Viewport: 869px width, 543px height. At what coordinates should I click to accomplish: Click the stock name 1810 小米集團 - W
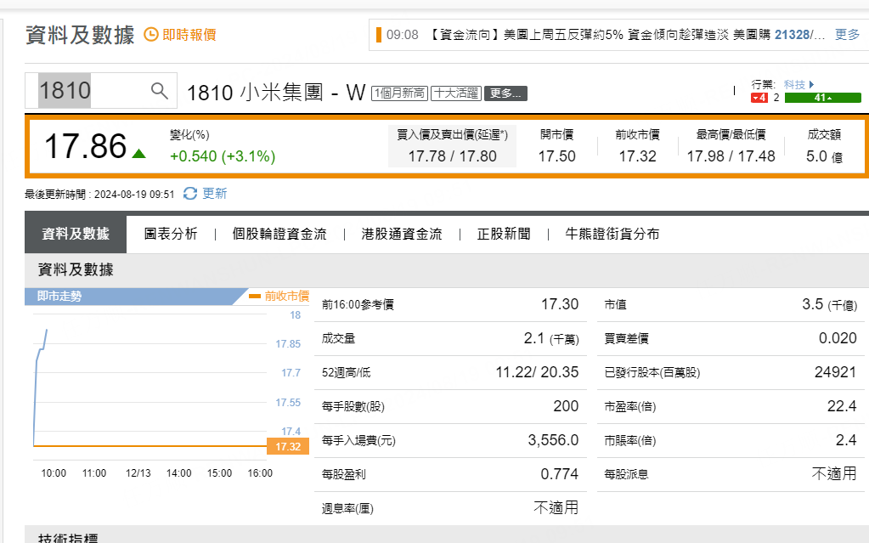(x=276, y=93)
